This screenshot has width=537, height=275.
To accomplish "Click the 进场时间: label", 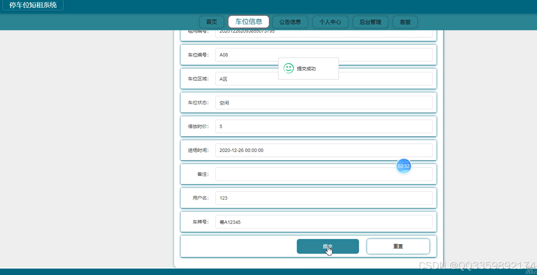I will click(x=198, y=150).
